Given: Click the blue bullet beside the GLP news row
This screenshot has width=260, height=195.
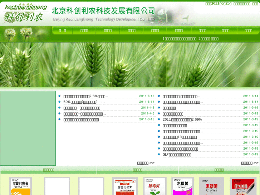Looking at the screenshot, I should point(159,154).
